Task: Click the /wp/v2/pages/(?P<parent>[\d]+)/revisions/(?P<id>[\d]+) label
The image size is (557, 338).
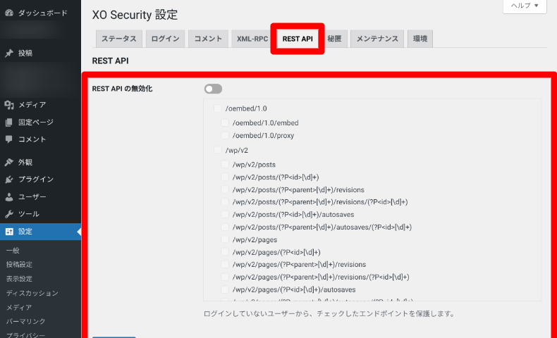Action: pos(321,277)
